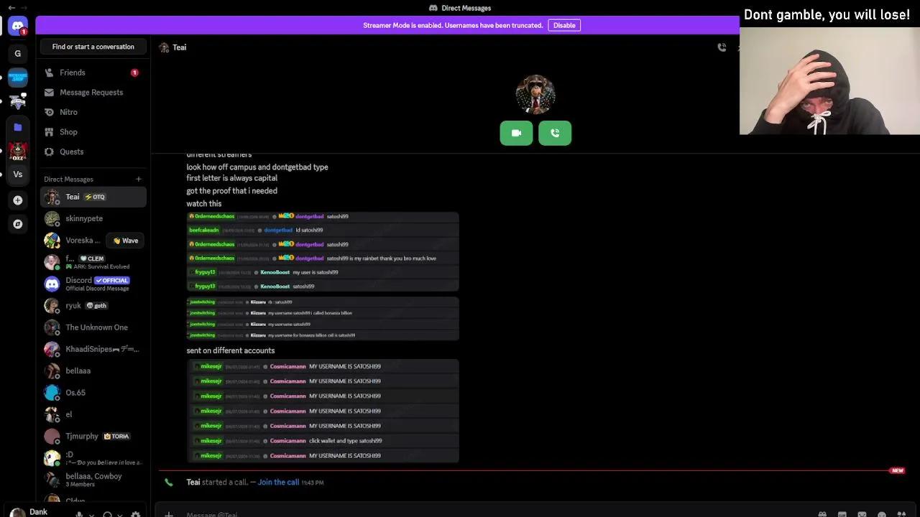Open the skinnypete conversation
The width and height of the screenshot is (920, 517).
93,218
